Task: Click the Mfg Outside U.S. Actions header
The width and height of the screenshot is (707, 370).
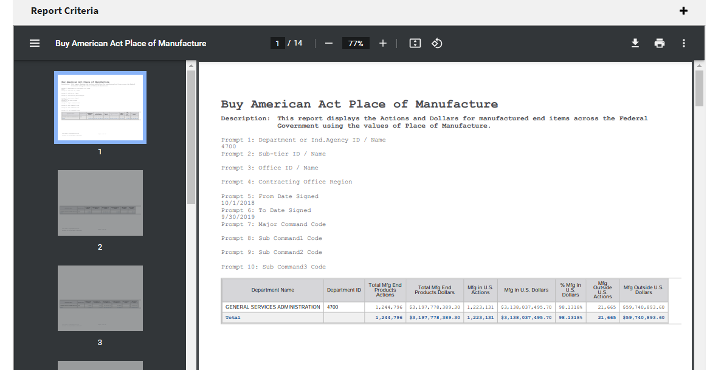Action: click(602, 290)
